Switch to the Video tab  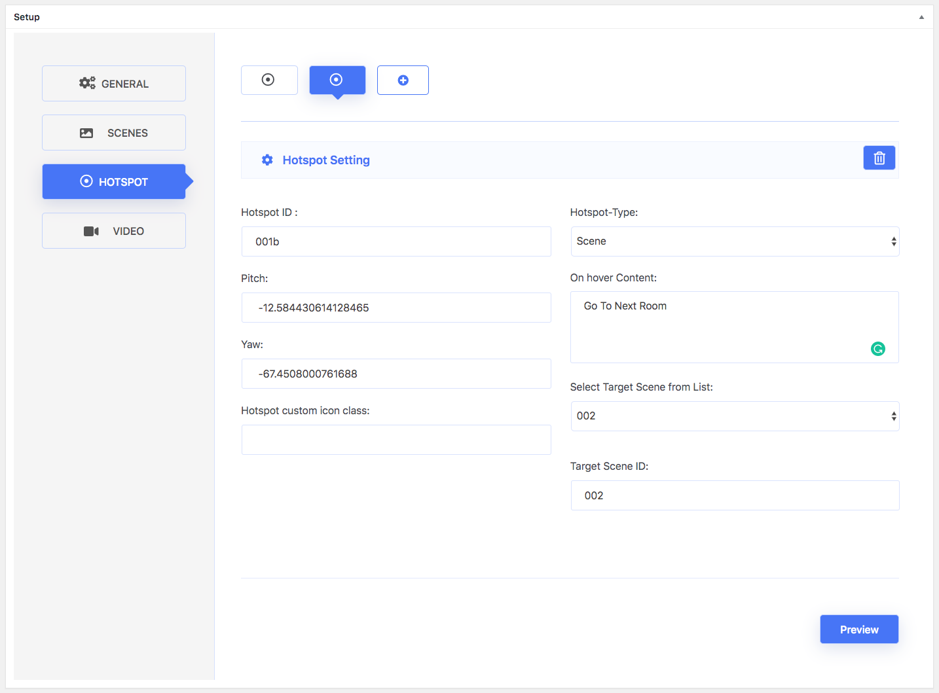pos(114,231)
